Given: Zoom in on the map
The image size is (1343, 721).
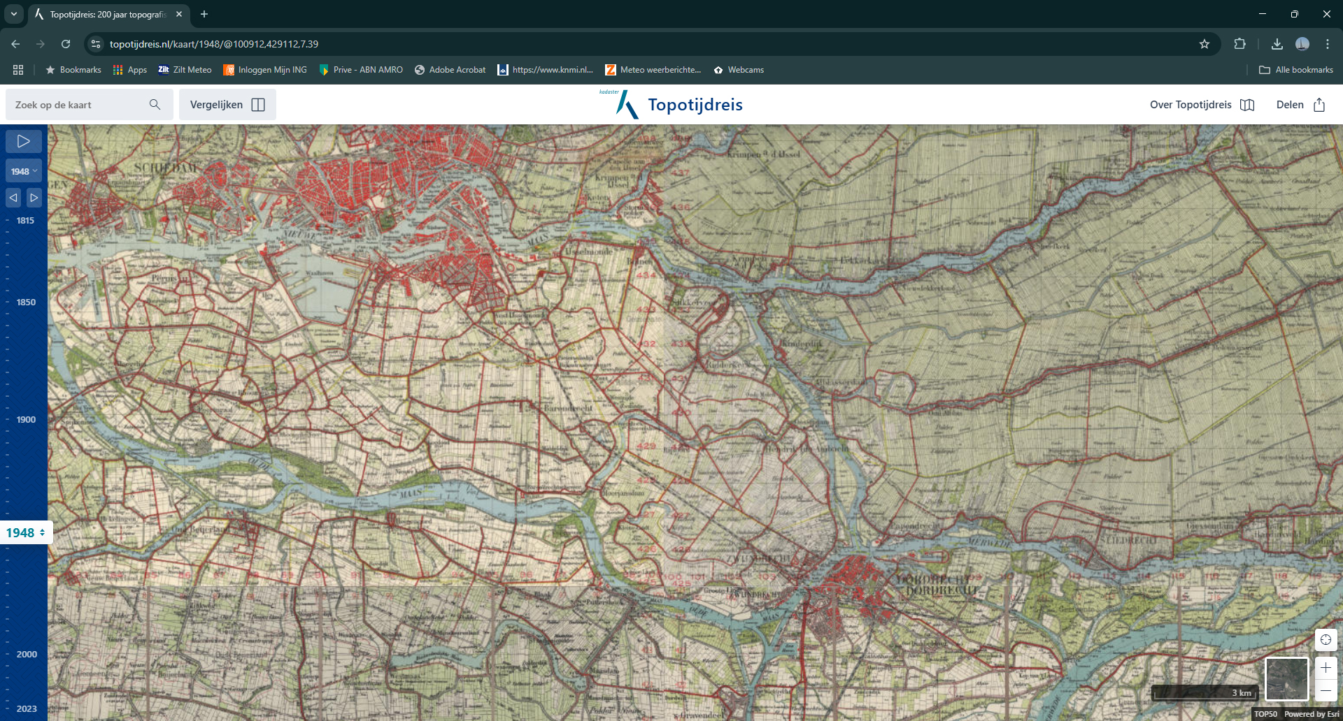Looking at the screenshot, I should click(1326, 668).
